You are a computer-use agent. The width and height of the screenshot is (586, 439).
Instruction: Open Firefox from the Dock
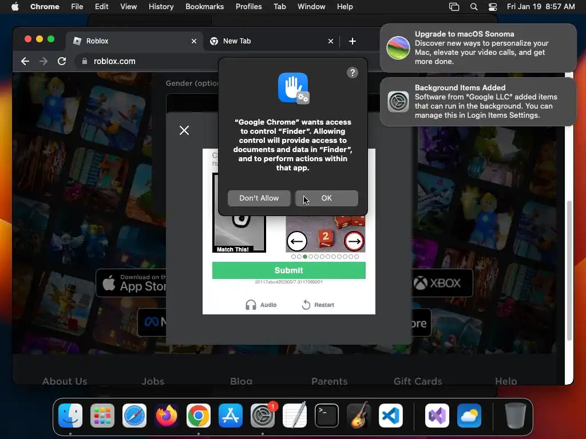tap(167, 416)
